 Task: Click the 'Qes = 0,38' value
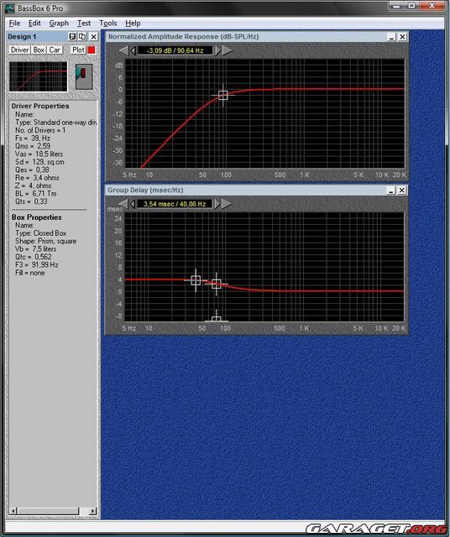(32, 169)
